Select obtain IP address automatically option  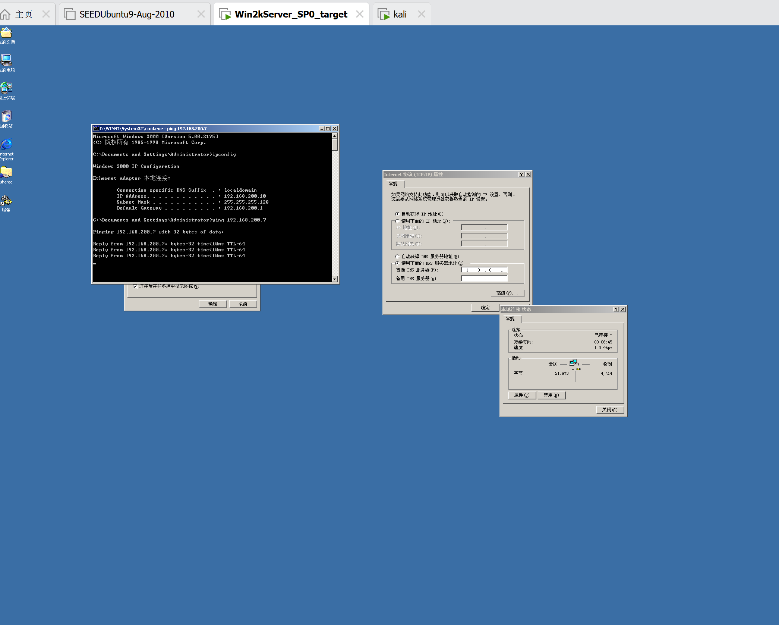(397, 214)
